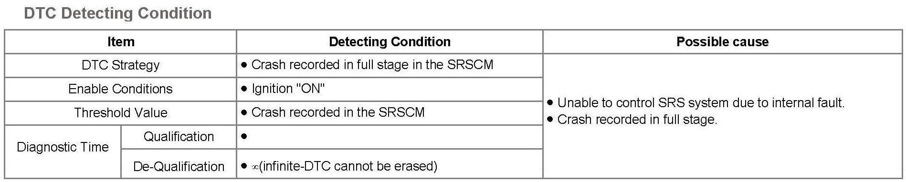Click the Diagnostic Time cell
The width and height of the screenshot is (906, 182).
pyautogui.click(x=63, y=147)
